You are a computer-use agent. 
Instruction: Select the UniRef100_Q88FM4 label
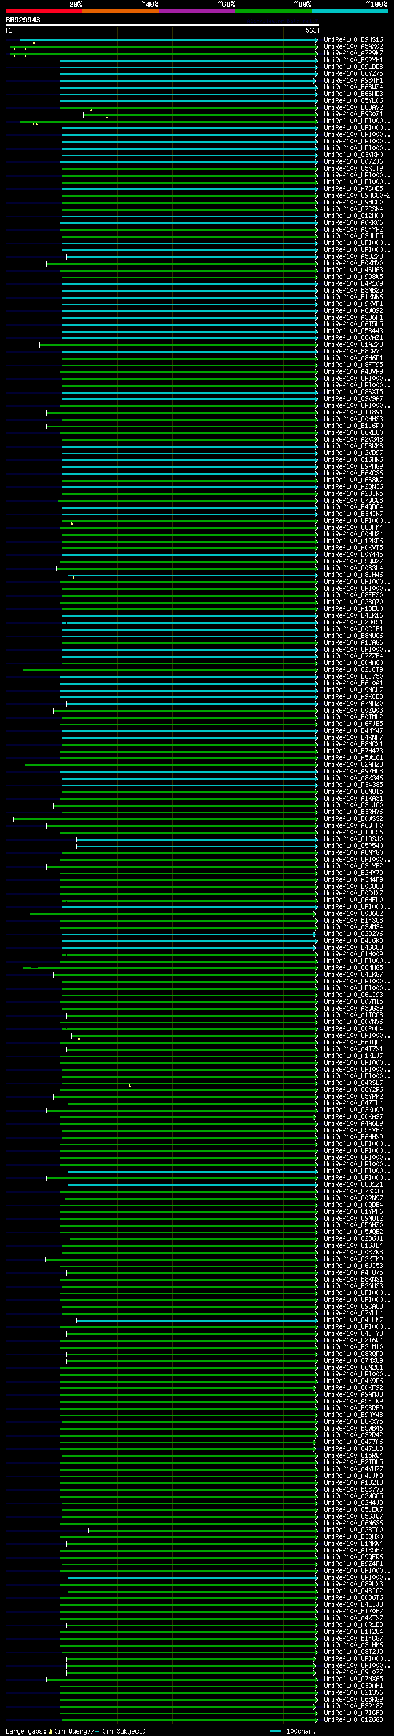click(353, 528)
